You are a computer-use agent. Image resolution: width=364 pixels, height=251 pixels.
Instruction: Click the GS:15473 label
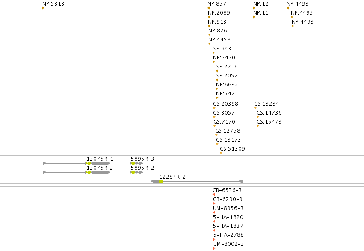coord(269,122)
